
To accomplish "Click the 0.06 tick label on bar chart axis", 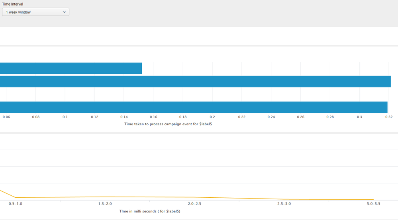I will coord(6,117).
